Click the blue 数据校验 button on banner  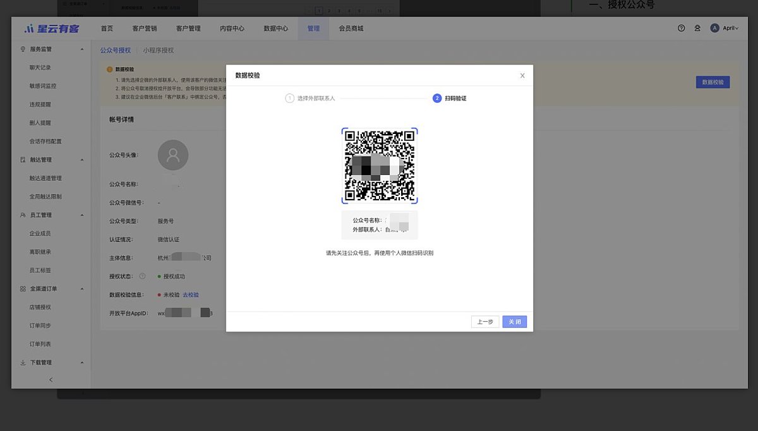click(x=713, y=82)
